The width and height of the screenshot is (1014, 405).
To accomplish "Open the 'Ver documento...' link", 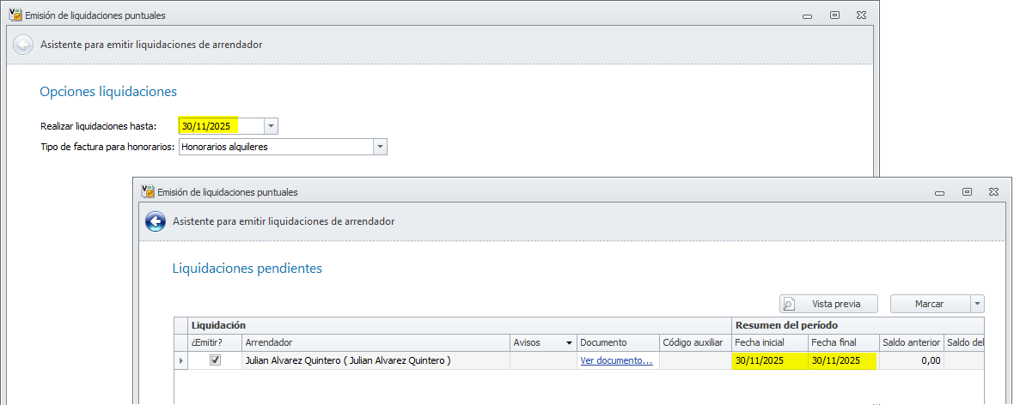I will click(x=616, y=361).
